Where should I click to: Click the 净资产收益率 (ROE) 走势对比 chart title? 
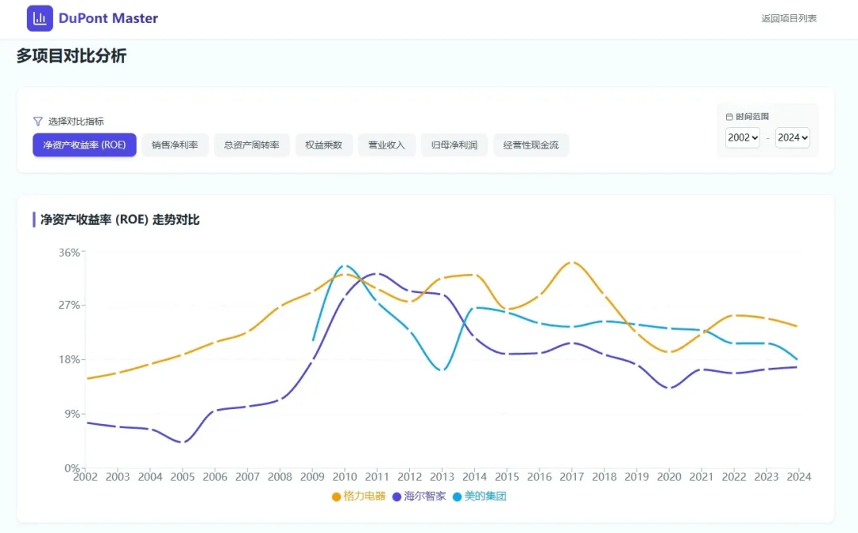tap(120, 220)
